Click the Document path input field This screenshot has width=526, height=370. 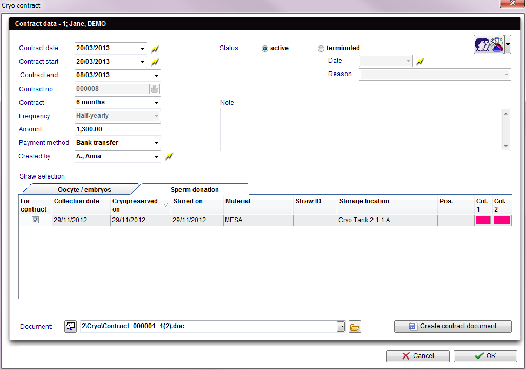(x=208, y=326)
